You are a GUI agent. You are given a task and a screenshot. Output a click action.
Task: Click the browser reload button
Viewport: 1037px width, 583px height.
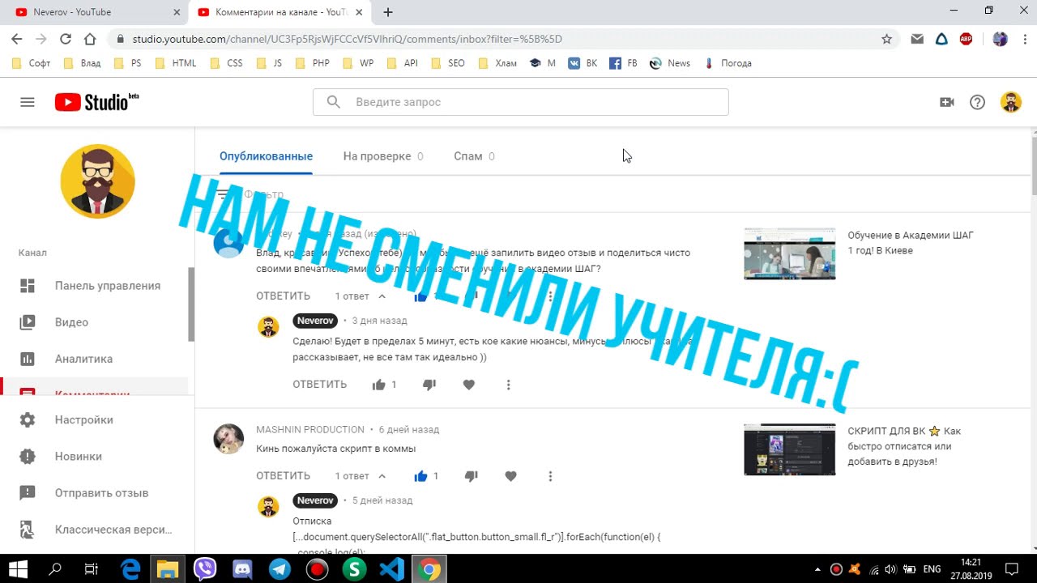tap(66, 39)
